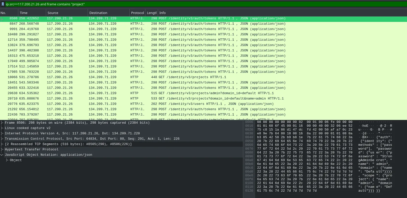Select packet 20710 with name=admin query
The image size is (407, 198).
(203, 98)
